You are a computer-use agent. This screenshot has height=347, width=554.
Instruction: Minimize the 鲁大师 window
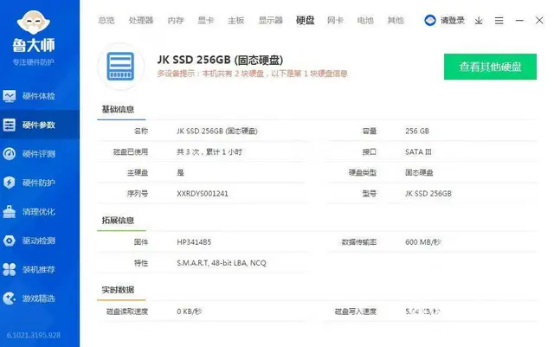(x=519, y=21)
